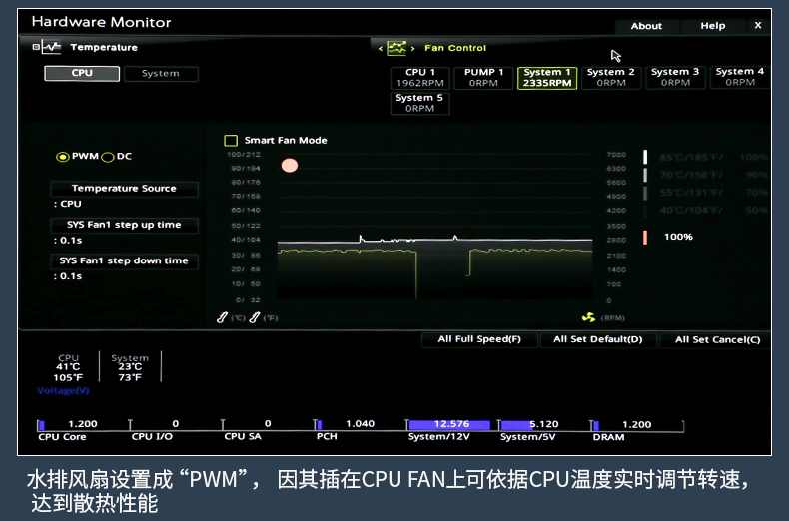Open SYS Fan1 step down time setting
The height and width of the screenshot is (521, 789).
(x=124, y=260)
